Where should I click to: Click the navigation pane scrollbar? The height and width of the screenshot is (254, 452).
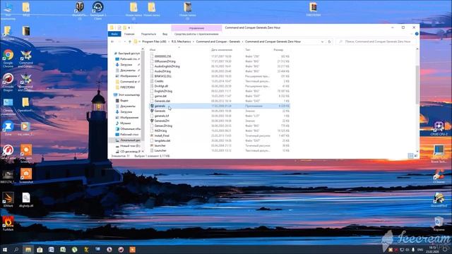pos(143,95)
